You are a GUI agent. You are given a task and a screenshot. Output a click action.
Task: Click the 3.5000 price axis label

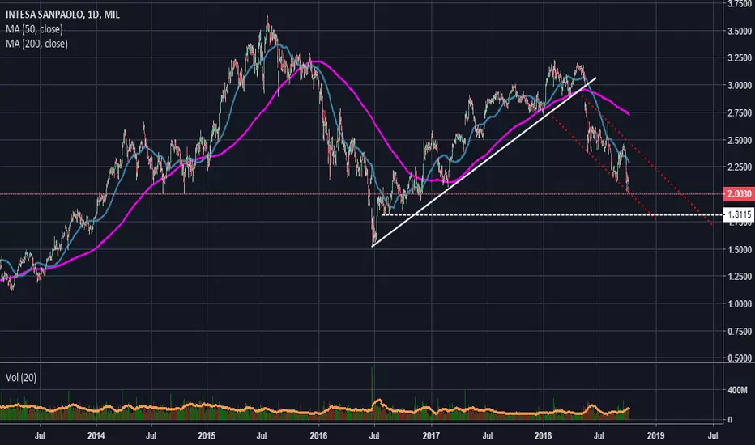click(x=739, y=32)
